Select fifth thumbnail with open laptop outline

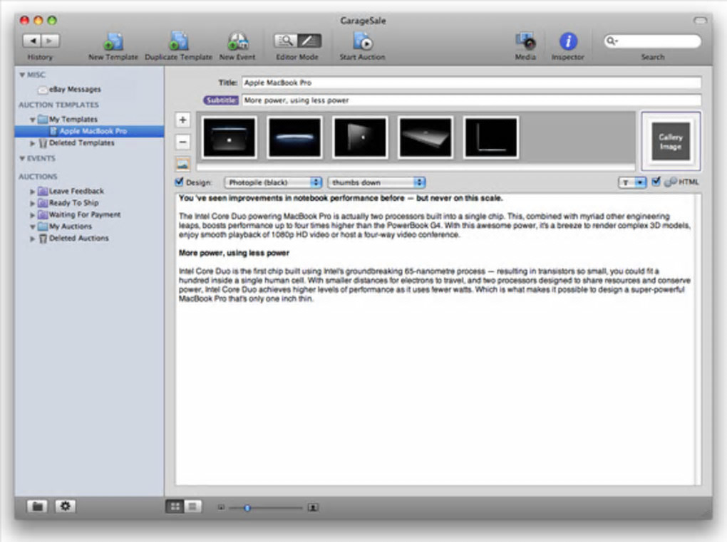(x=491, y=137)
